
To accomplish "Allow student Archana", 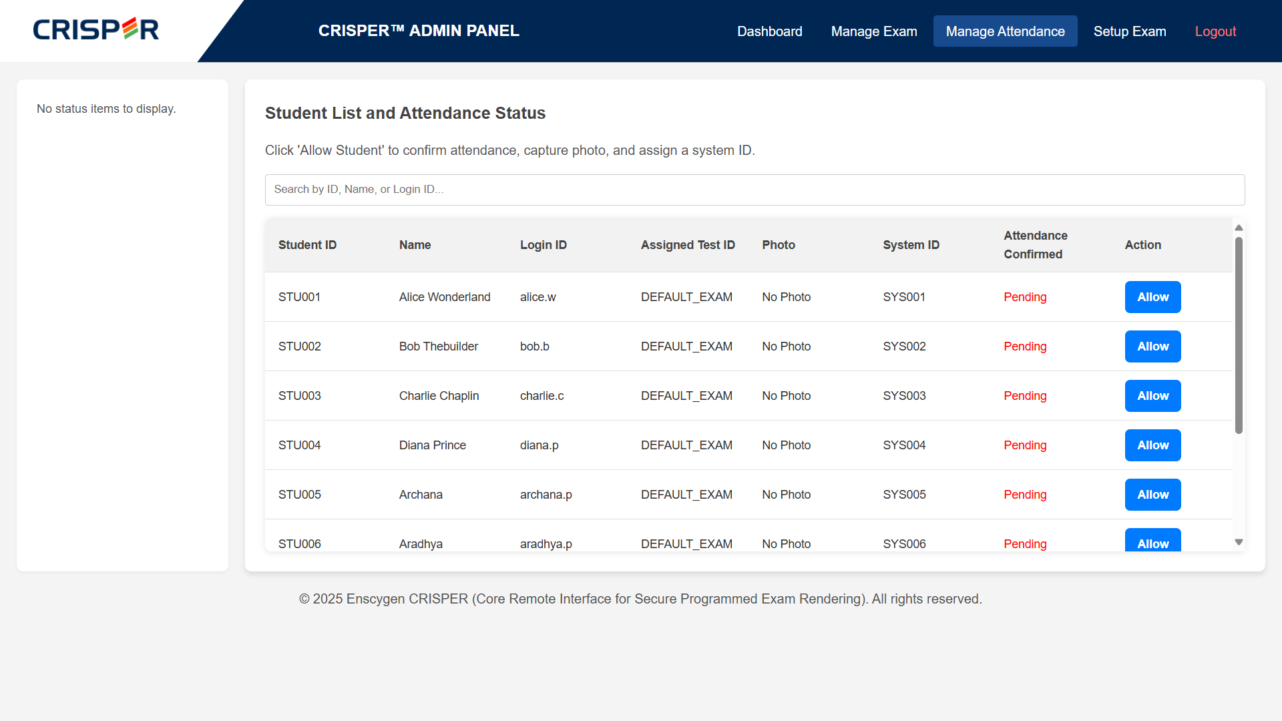I will pos(1152,495).
